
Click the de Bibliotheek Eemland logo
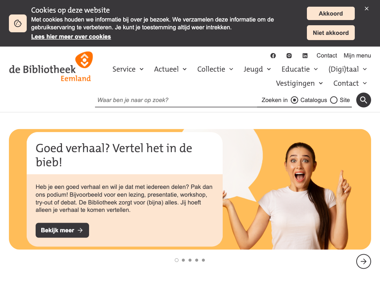click(x=51, y=67)
